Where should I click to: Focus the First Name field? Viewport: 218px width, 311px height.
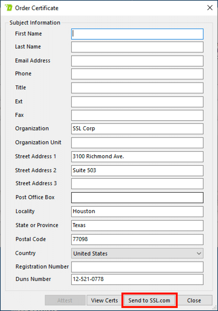pyautogui.click(x=137, y=34)
